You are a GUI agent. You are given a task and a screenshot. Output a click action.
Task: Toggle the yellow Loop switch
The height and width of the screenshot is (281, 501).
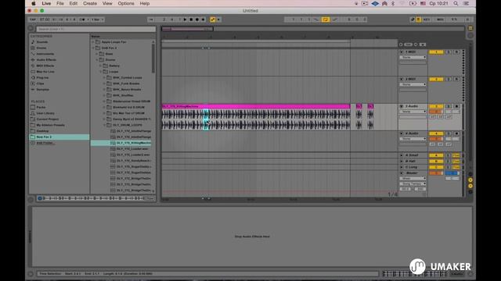pos(326,20)
